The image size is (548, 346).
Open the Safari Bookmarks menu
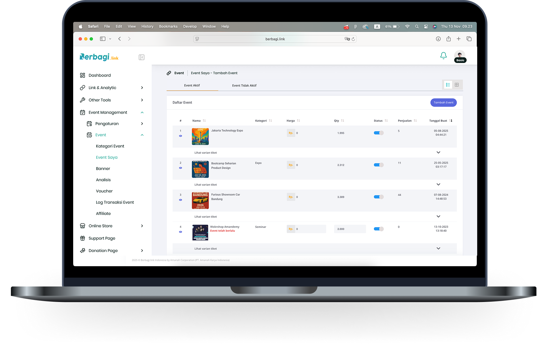point(168,26)
